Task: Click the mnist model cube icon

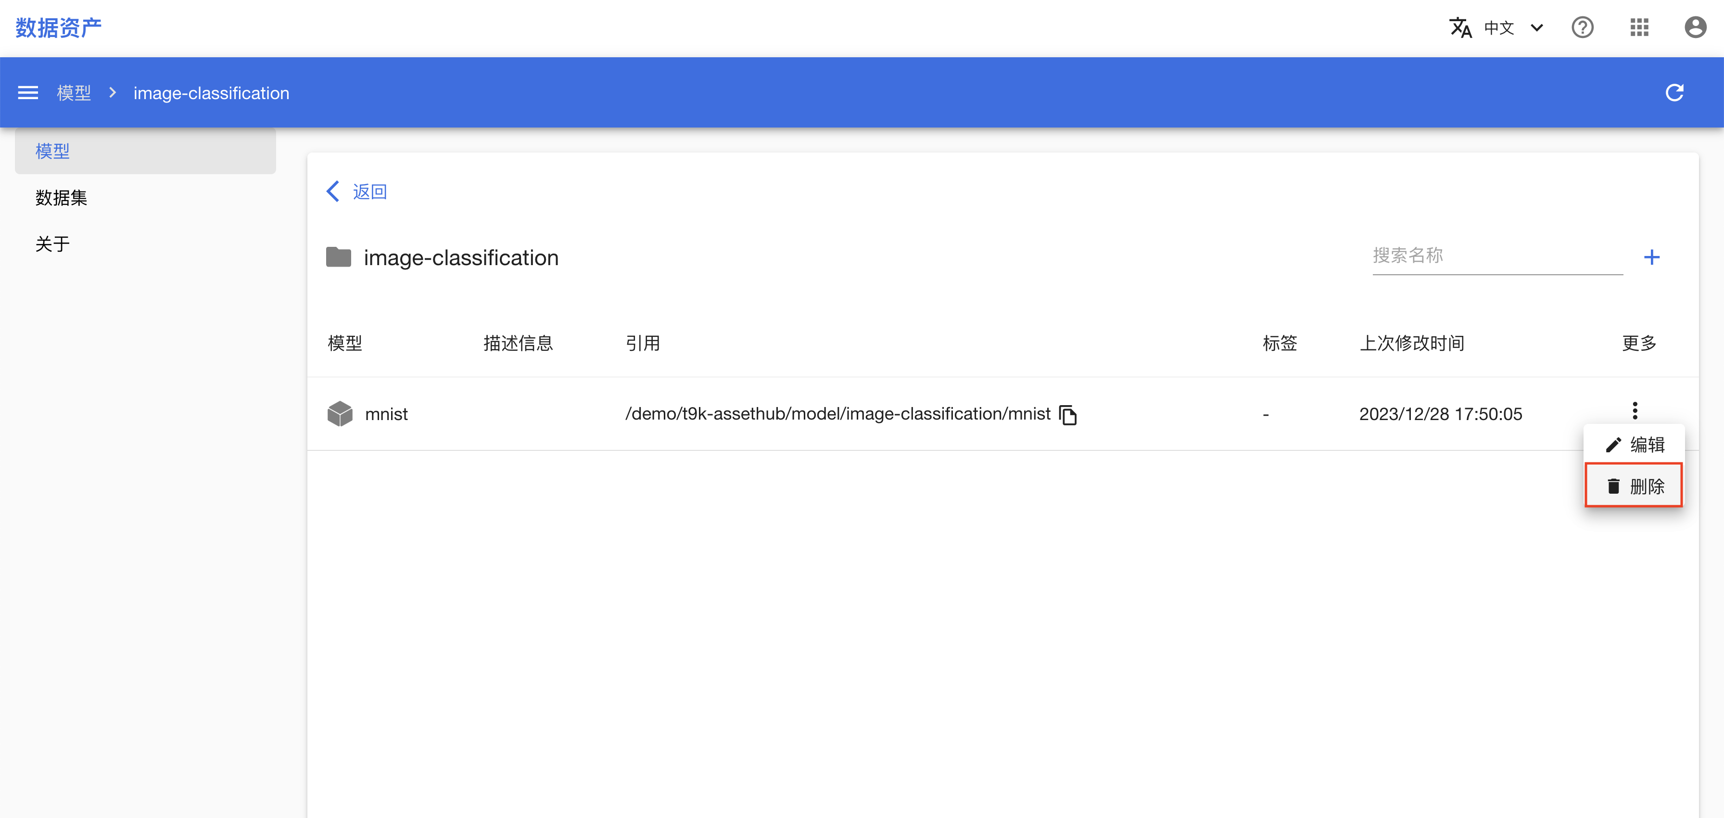Action: (x=340, y=414)
